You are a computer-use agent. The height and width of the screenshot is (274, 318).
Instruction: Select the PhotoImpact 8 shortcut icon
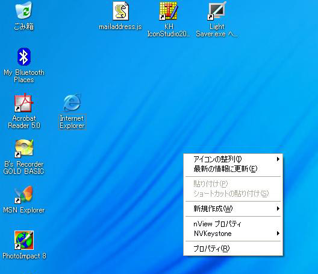[x=23, y=240]
